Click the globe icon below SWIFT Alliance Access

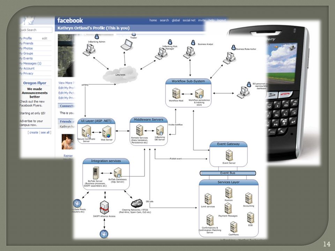pos(104,234)
